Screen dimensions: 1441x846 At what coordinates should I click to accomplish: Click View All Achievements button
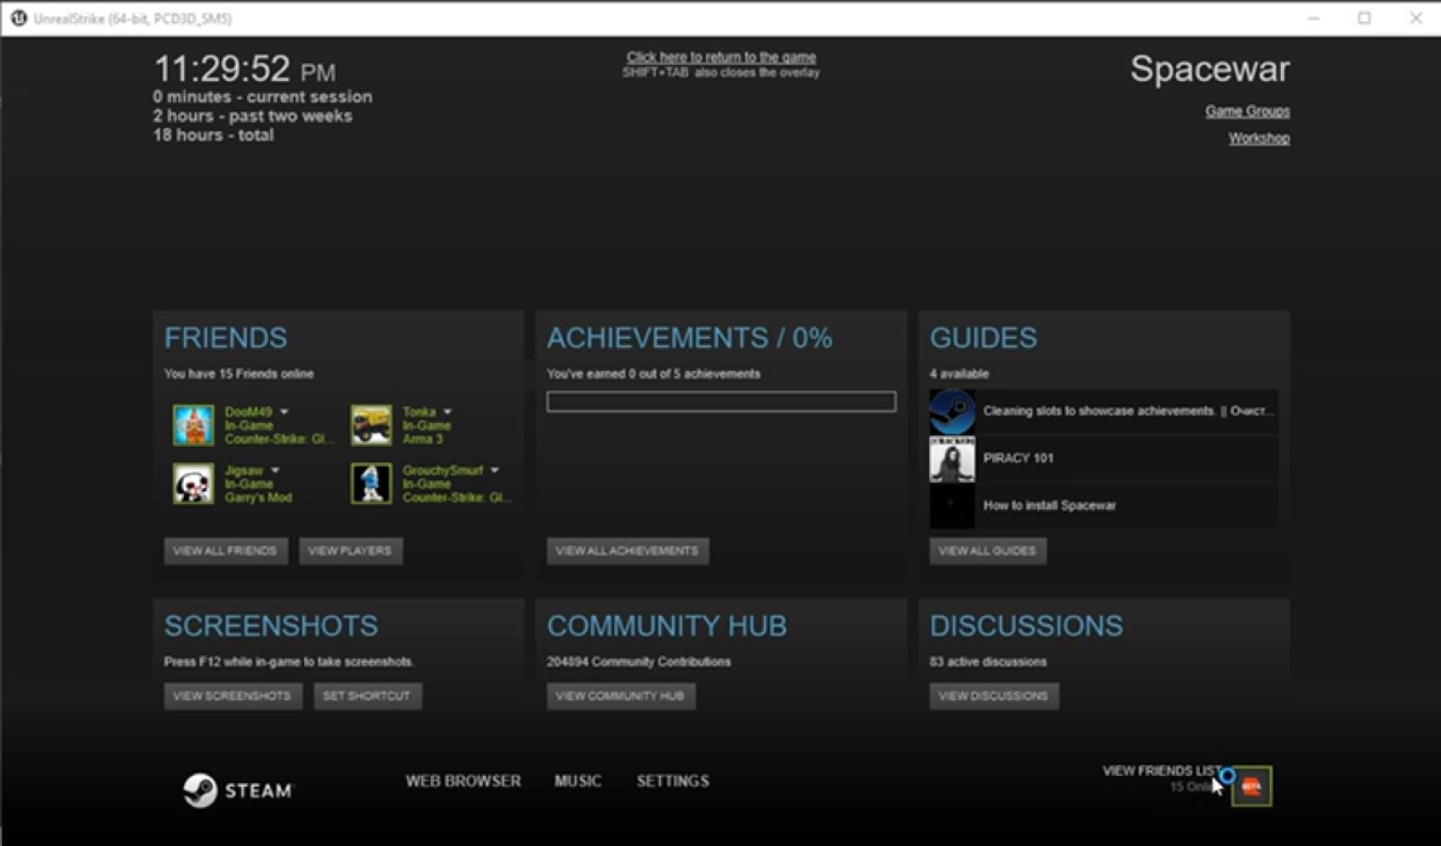[628, 551]
